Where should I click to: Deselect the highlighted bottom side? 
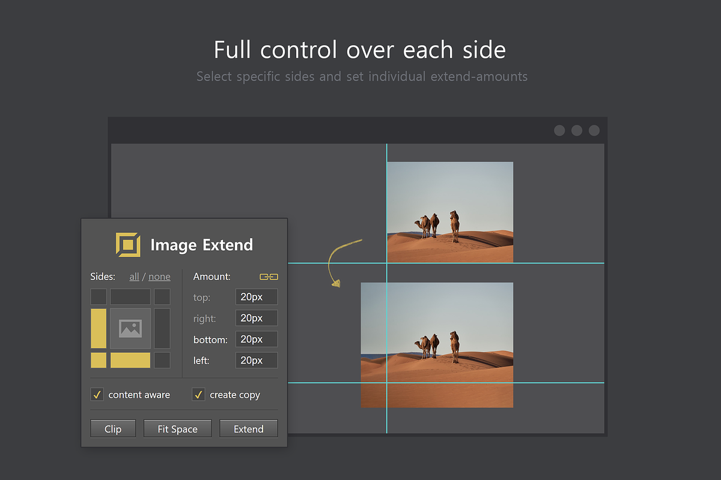point(130,360)
